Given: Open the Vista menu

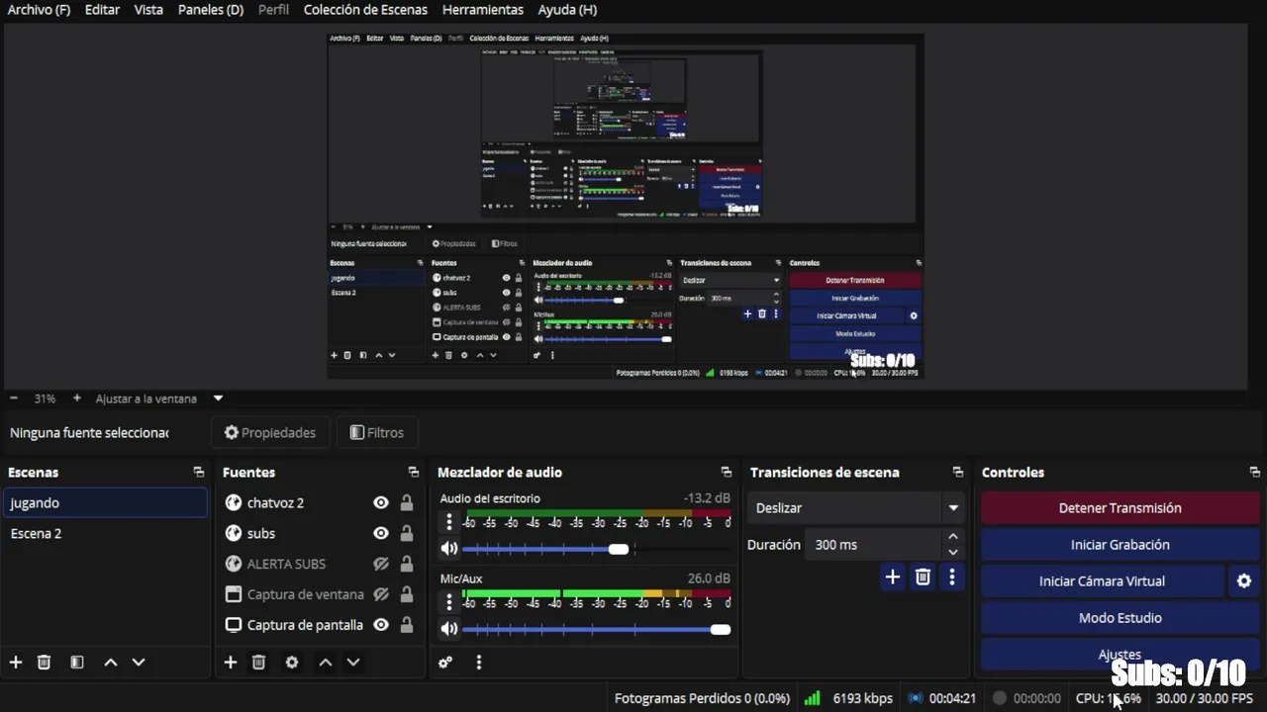Looking at the screenshot, I should click(148, 10).
